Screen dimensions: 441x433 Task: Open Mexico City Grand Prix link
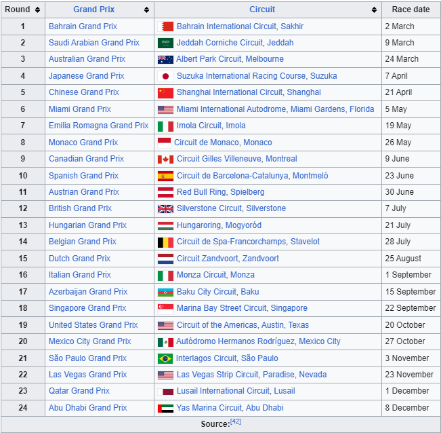click(x=89, y=341)
